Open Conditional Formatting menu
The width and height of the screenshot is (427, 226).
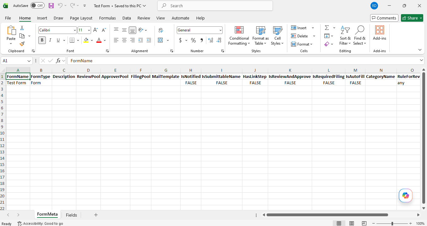239,36
